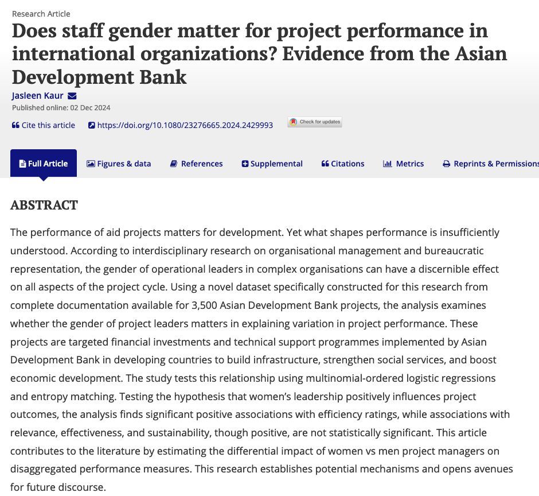Click the article title heading
Screen dimensions: 539x496
coord(260,54)
